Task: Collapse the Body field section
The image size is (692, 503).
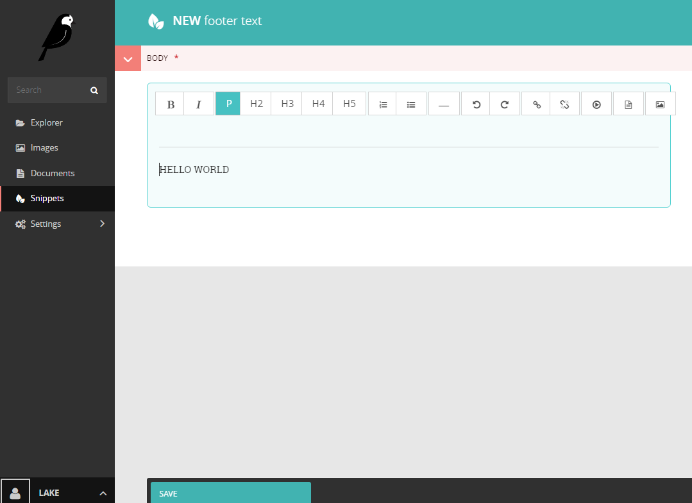Action: (128, 58)
